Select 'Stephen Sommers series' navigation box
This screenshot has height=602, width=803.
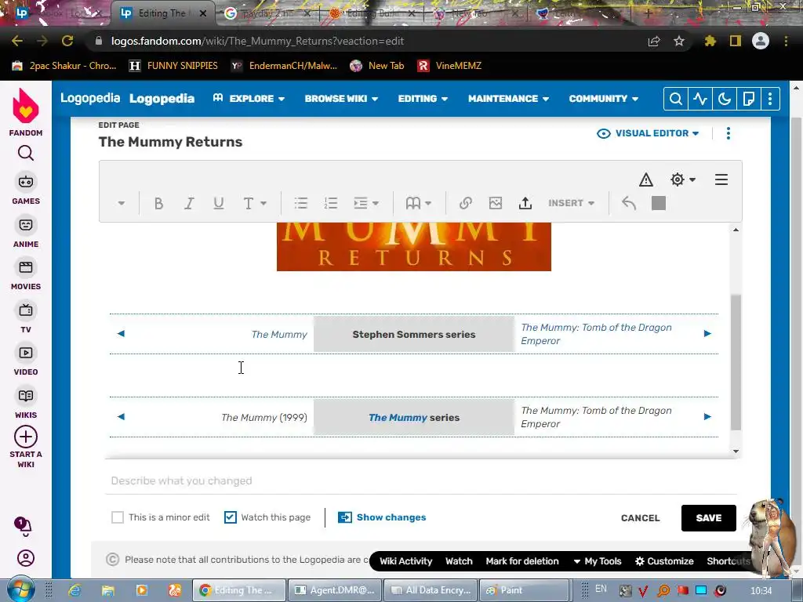(414, 334)
